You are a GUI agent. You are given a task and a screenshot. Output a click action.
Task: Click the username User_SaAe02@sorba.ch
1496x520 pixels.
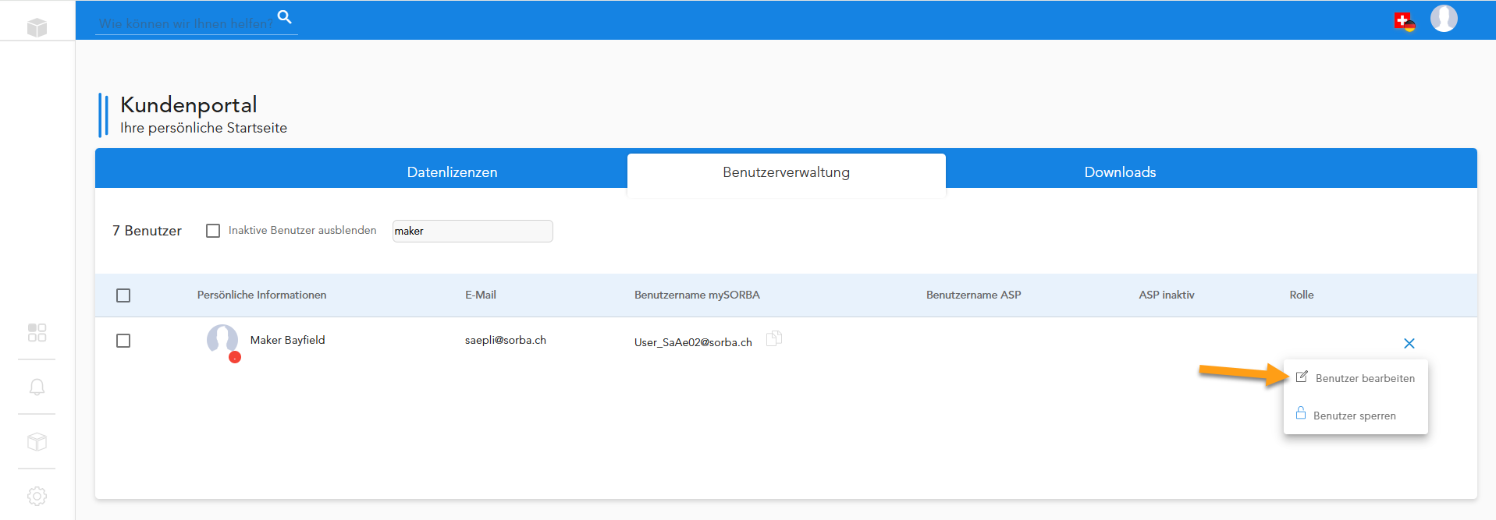pos(693,342)
